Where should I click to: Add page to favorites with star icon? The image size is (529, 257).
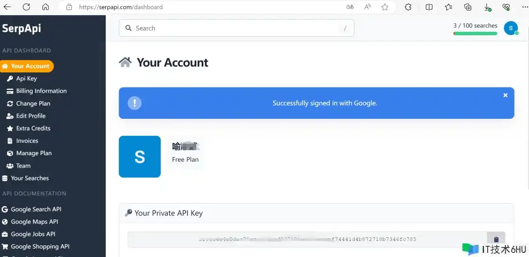tap(385, 7)
